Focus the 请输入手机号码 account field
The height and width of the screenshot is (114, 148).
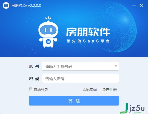81,66
